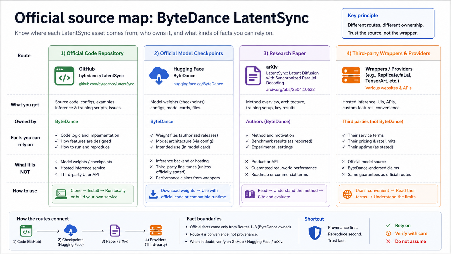Click the Key principle heading
Viewport: 451px width, 254px height.
pos(363,15)
